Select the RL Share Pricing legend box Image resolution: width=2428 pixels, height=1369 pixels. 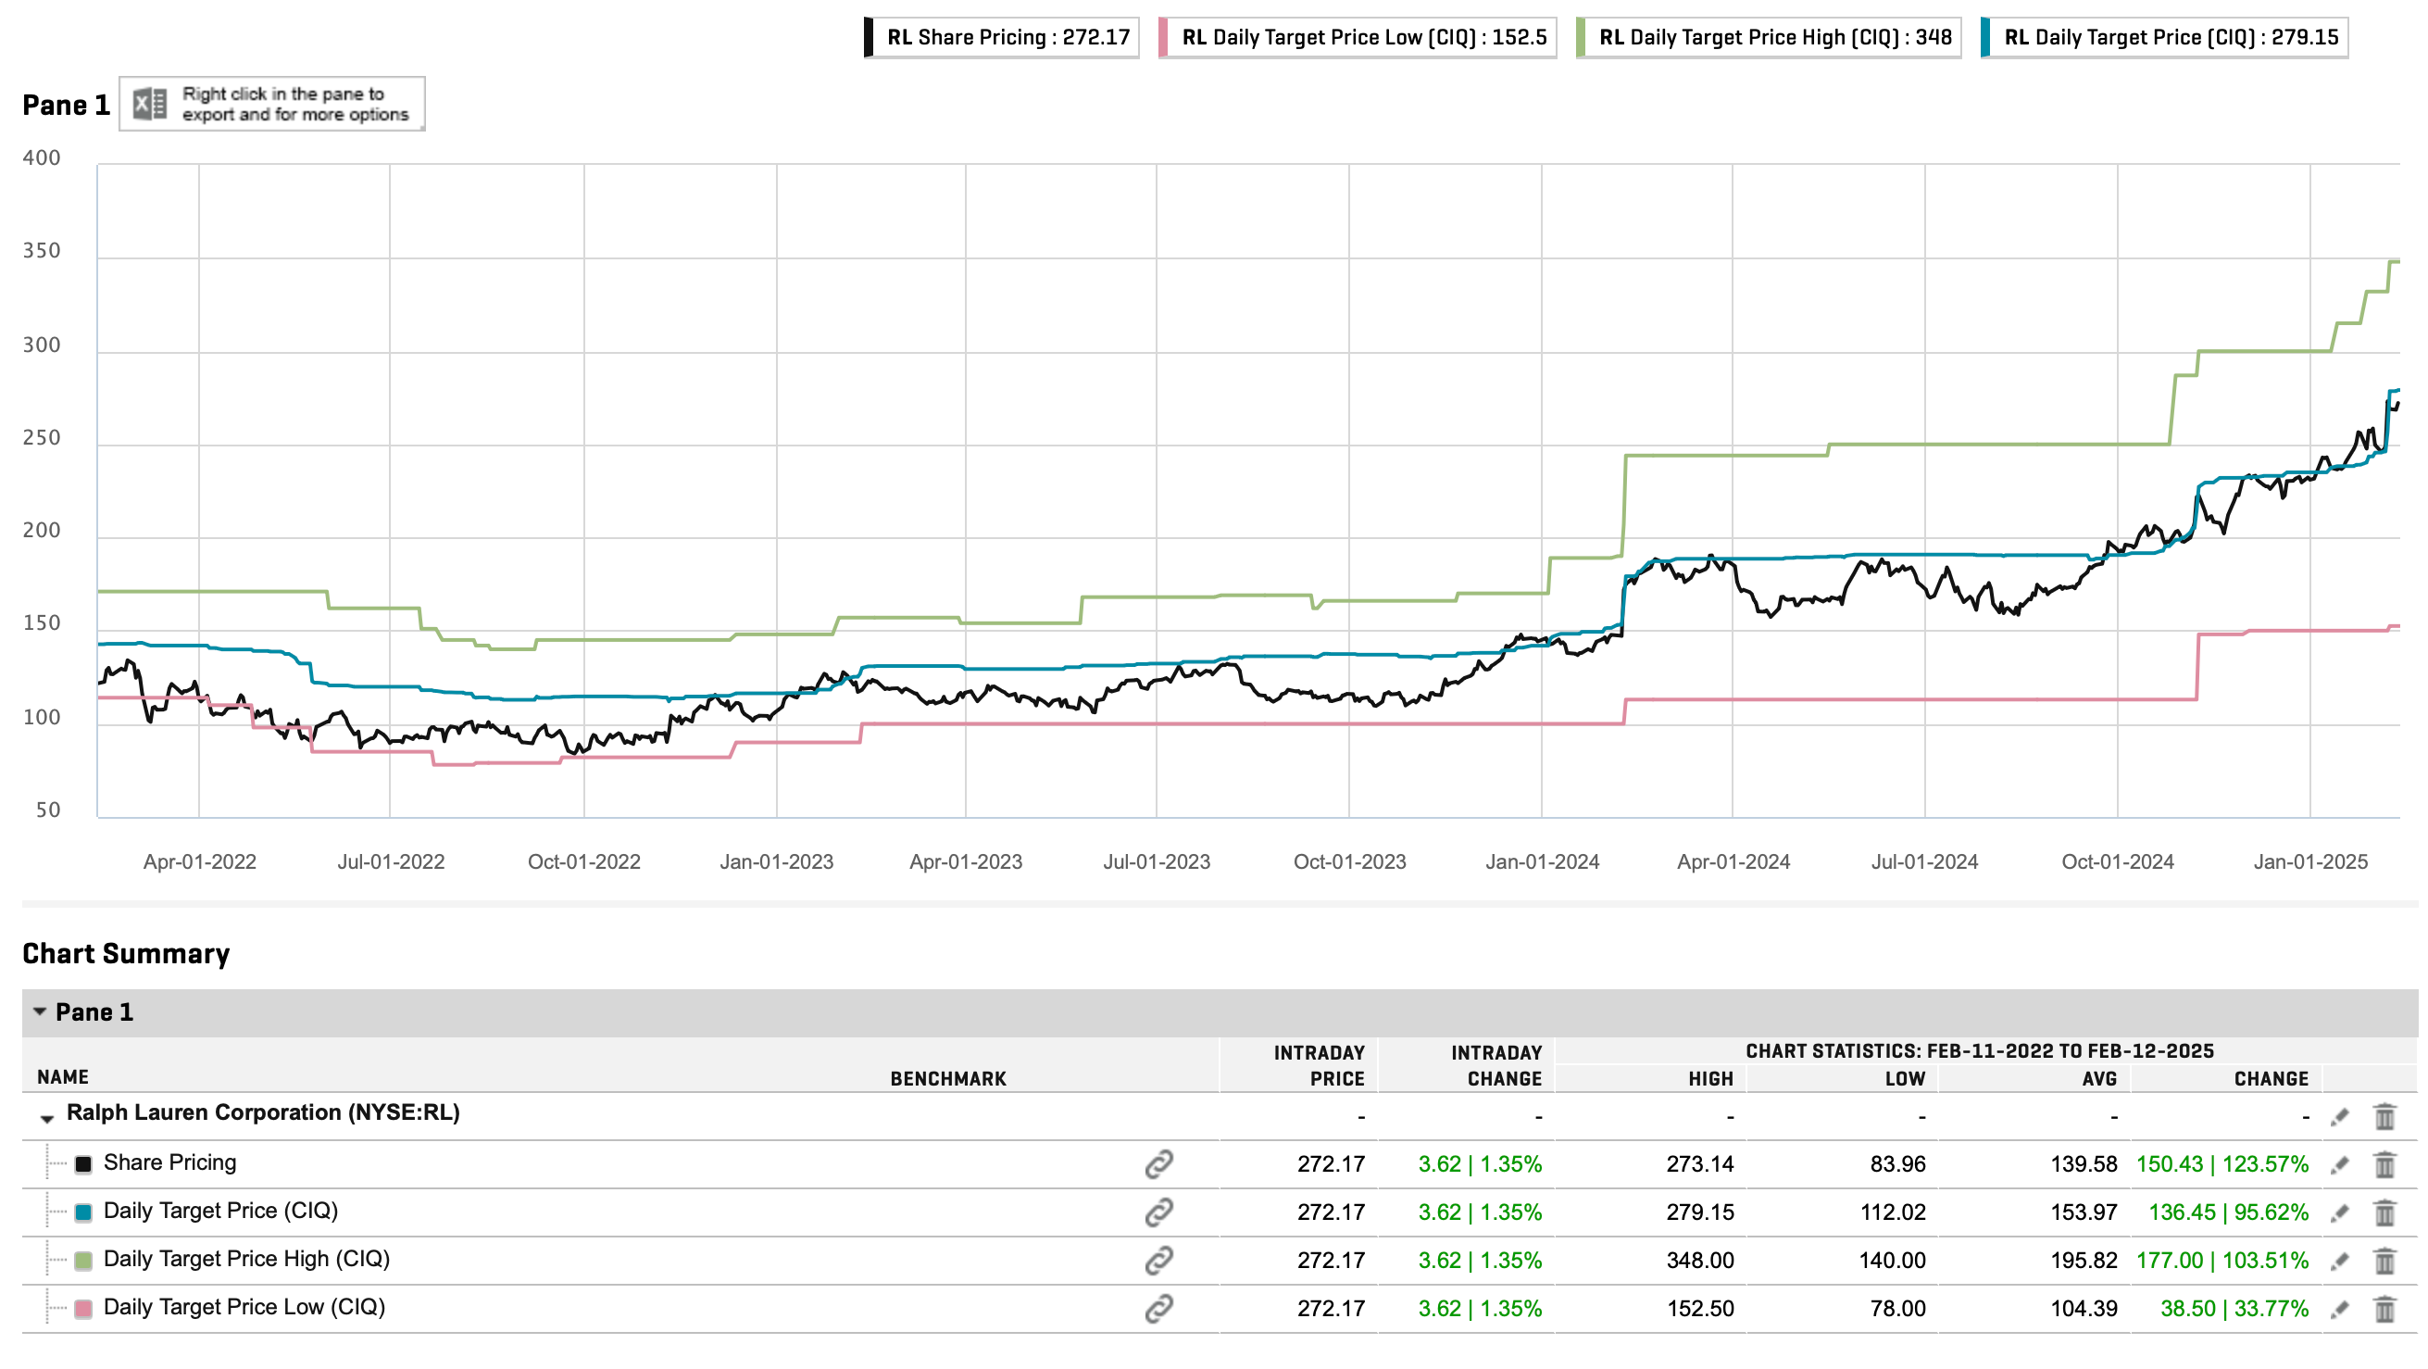pyautogui.click(x=1002, y=38)
